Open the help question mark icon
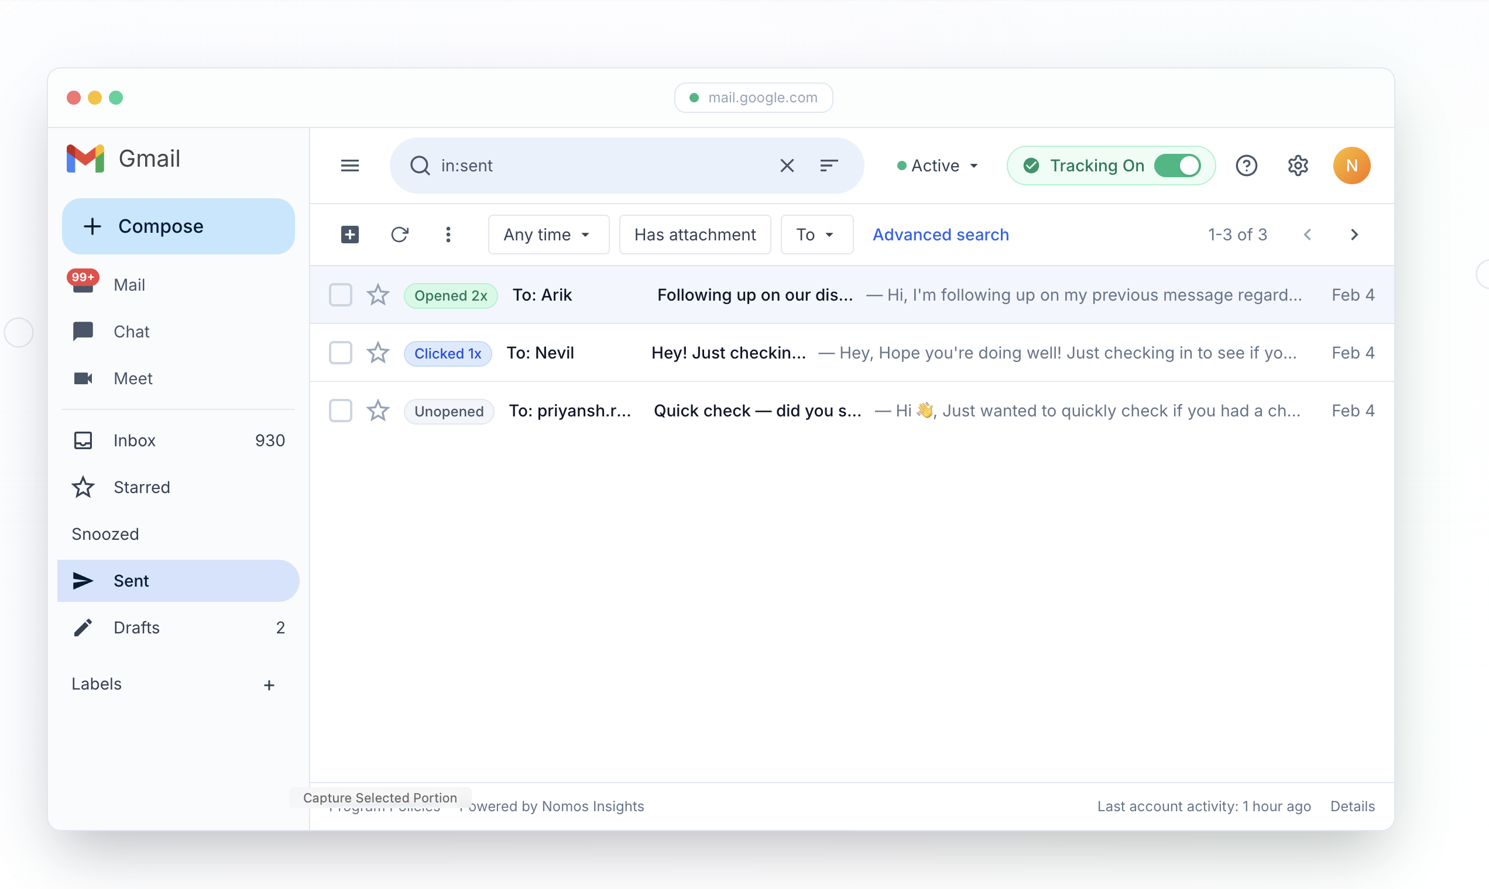This screenshot has width=1489, height=889. (x=1246, y=166)
